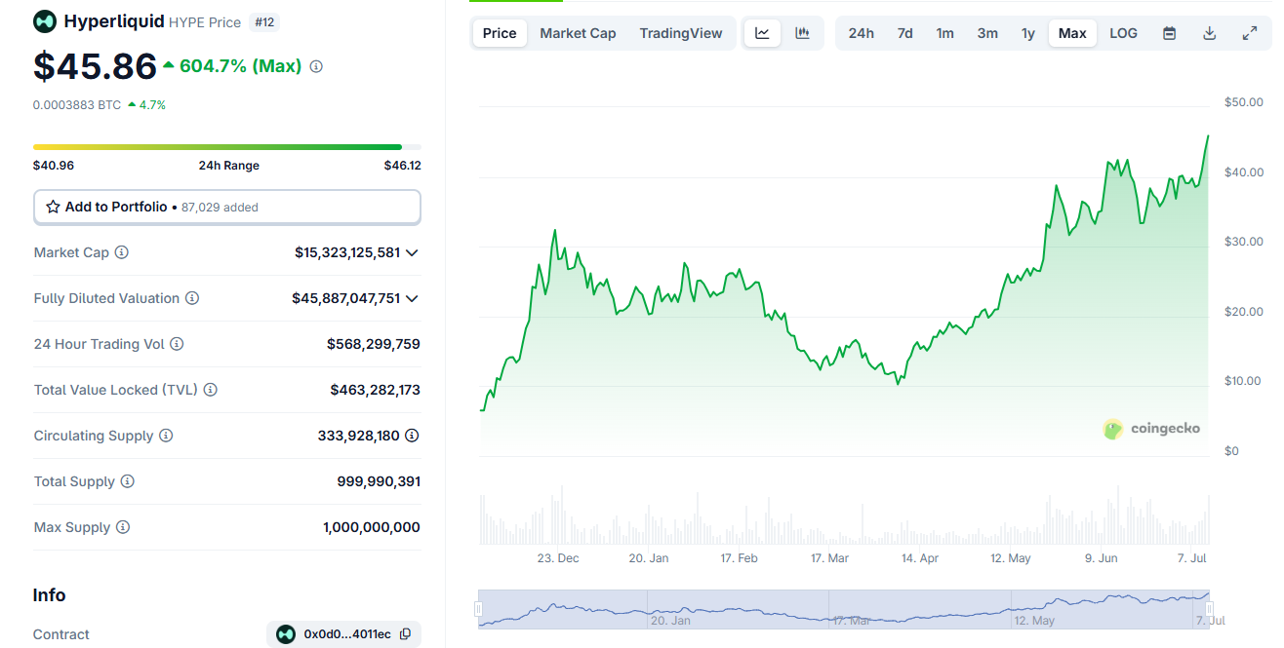The height and width of the screenshot is (648, 1284).
Task: Select the TradingView chart tab
Action: tap(681, 33)
